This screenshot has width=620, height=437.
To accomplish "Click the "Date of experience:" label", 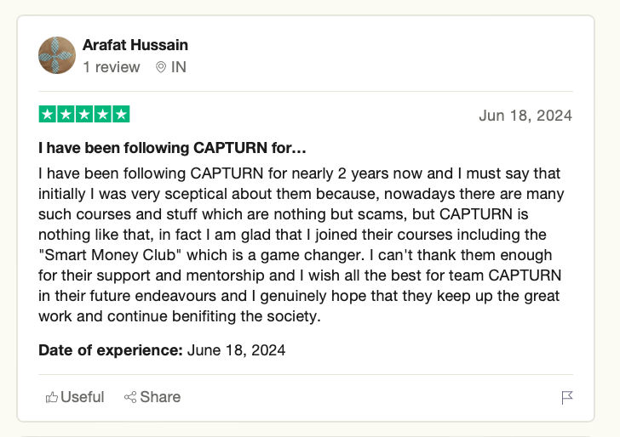I will (x=111, y=349).
